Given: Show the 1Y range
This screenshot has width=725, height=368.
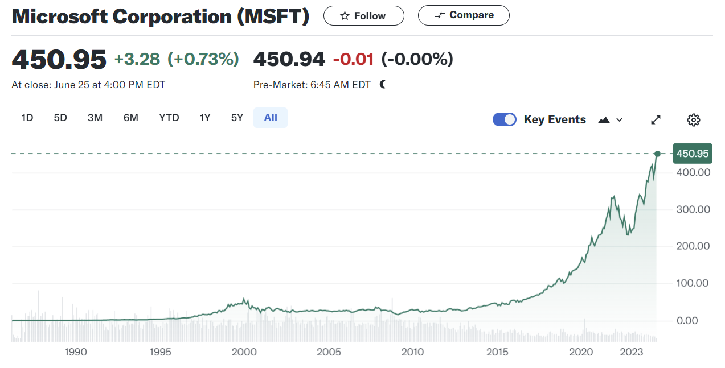Looking at the screenshot, I should [205, 118].
